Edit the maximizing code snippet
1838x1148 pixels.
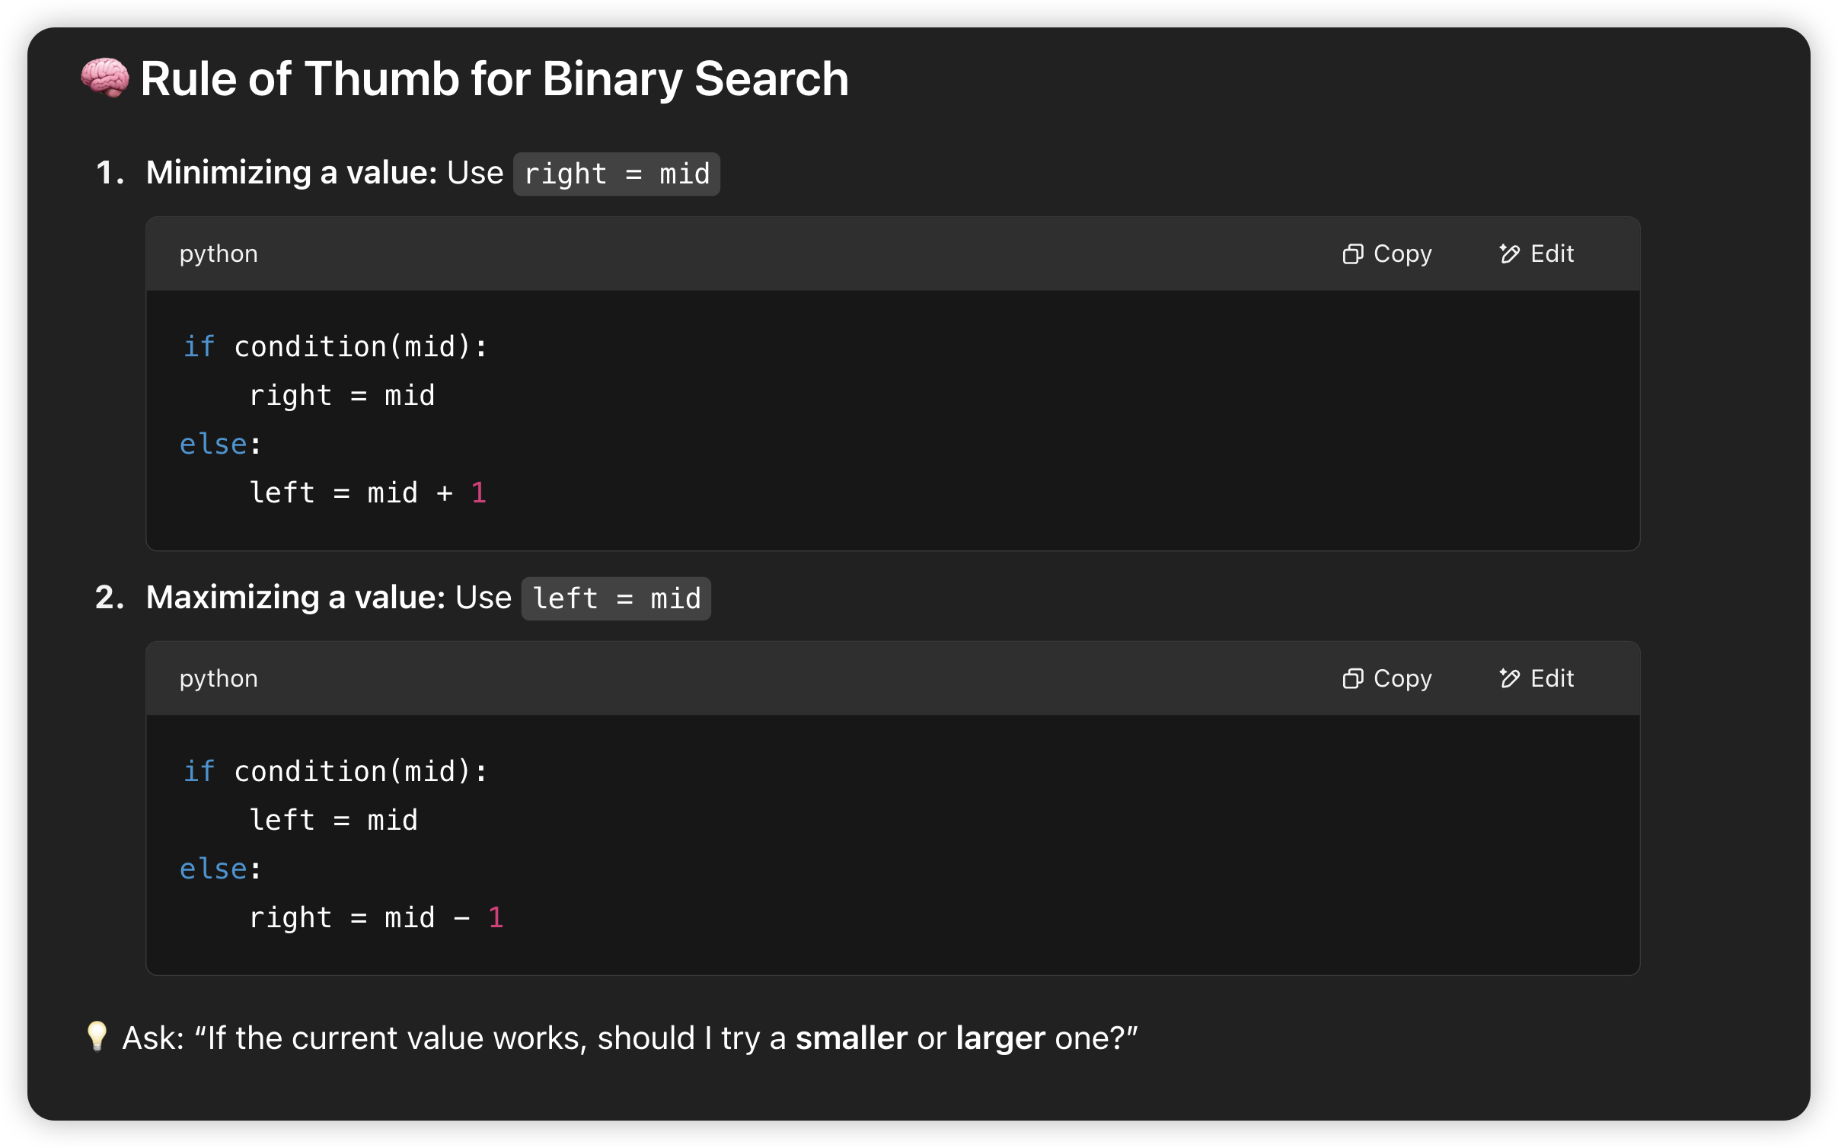pyautogui.click(x=1536, y=678)
